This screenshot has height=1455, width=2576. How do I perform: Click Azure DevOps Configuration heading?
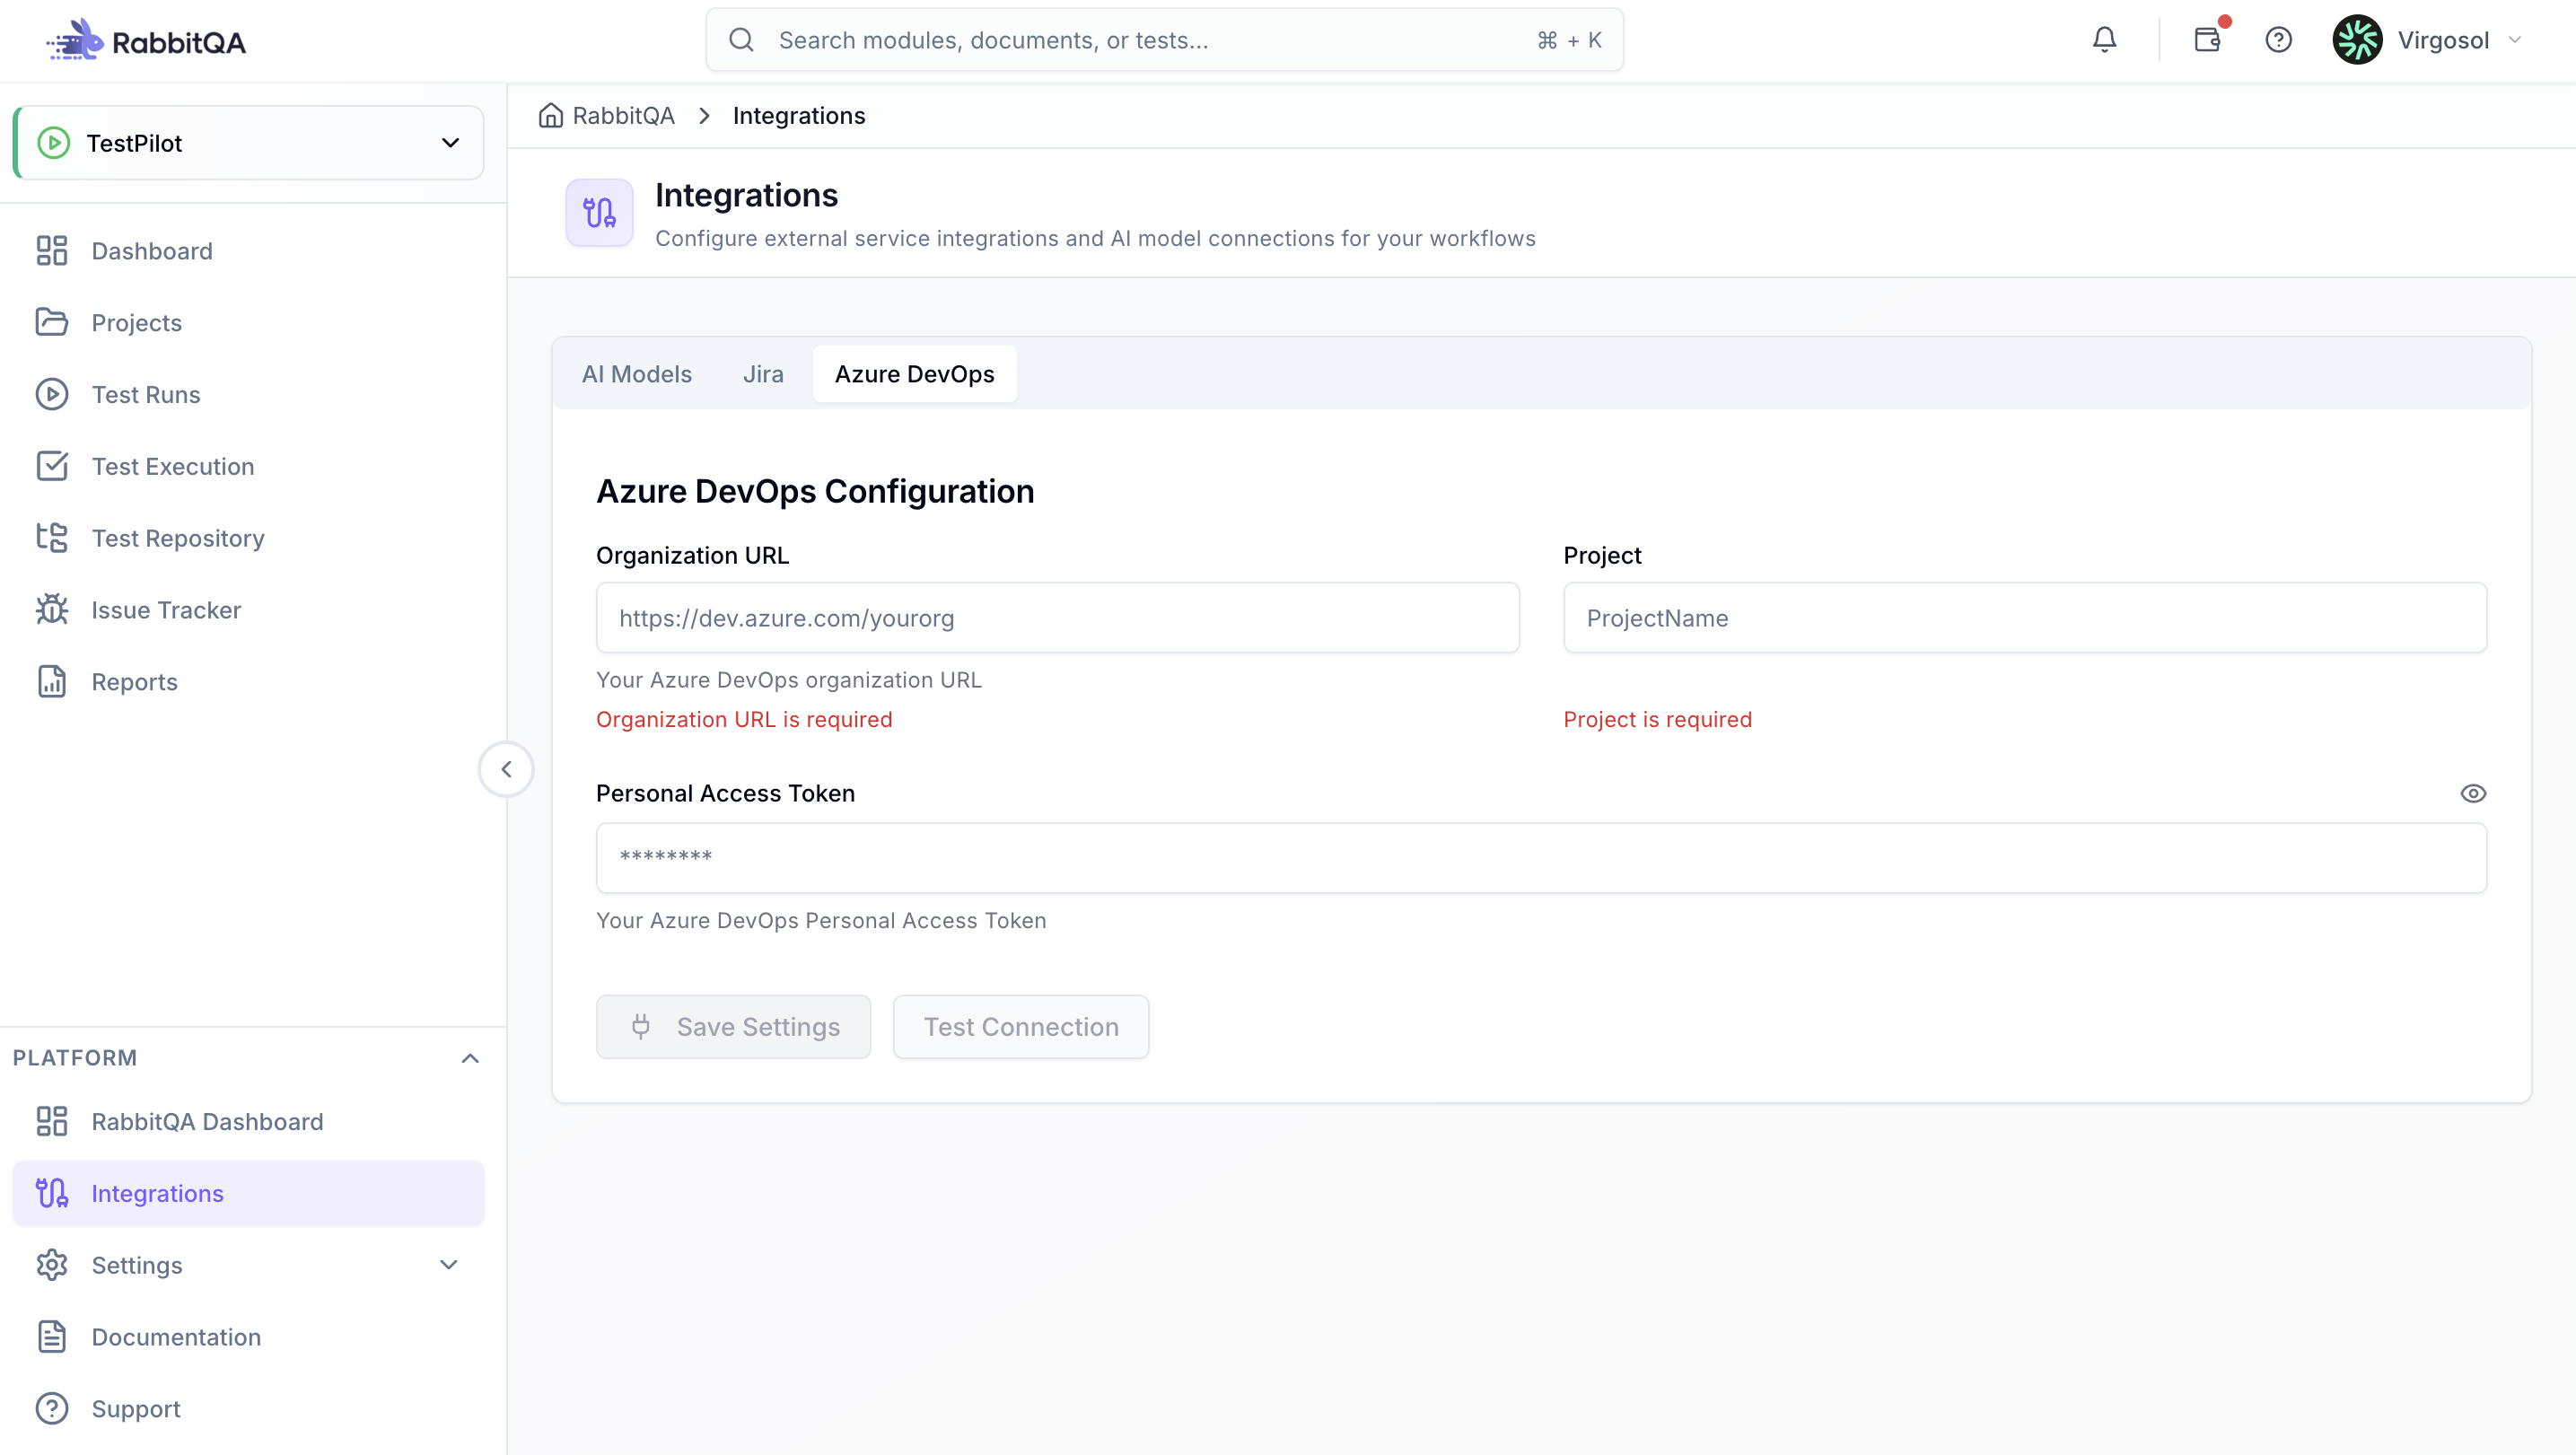815,492
